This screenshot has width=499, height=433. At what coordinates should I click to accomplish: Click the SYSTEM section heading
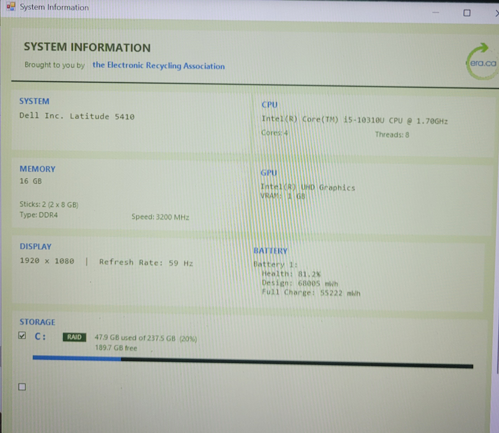tap(35, 101)
